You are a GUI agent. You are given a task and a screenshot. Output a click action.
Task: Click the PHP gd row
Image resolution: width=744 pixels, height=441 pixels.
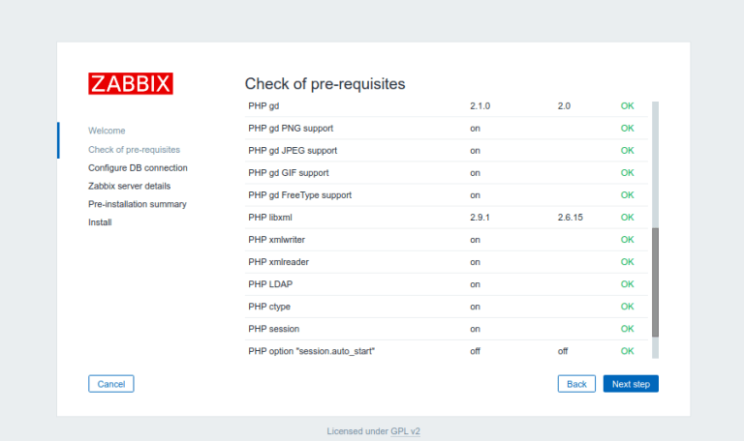click(x=446, y=106)
